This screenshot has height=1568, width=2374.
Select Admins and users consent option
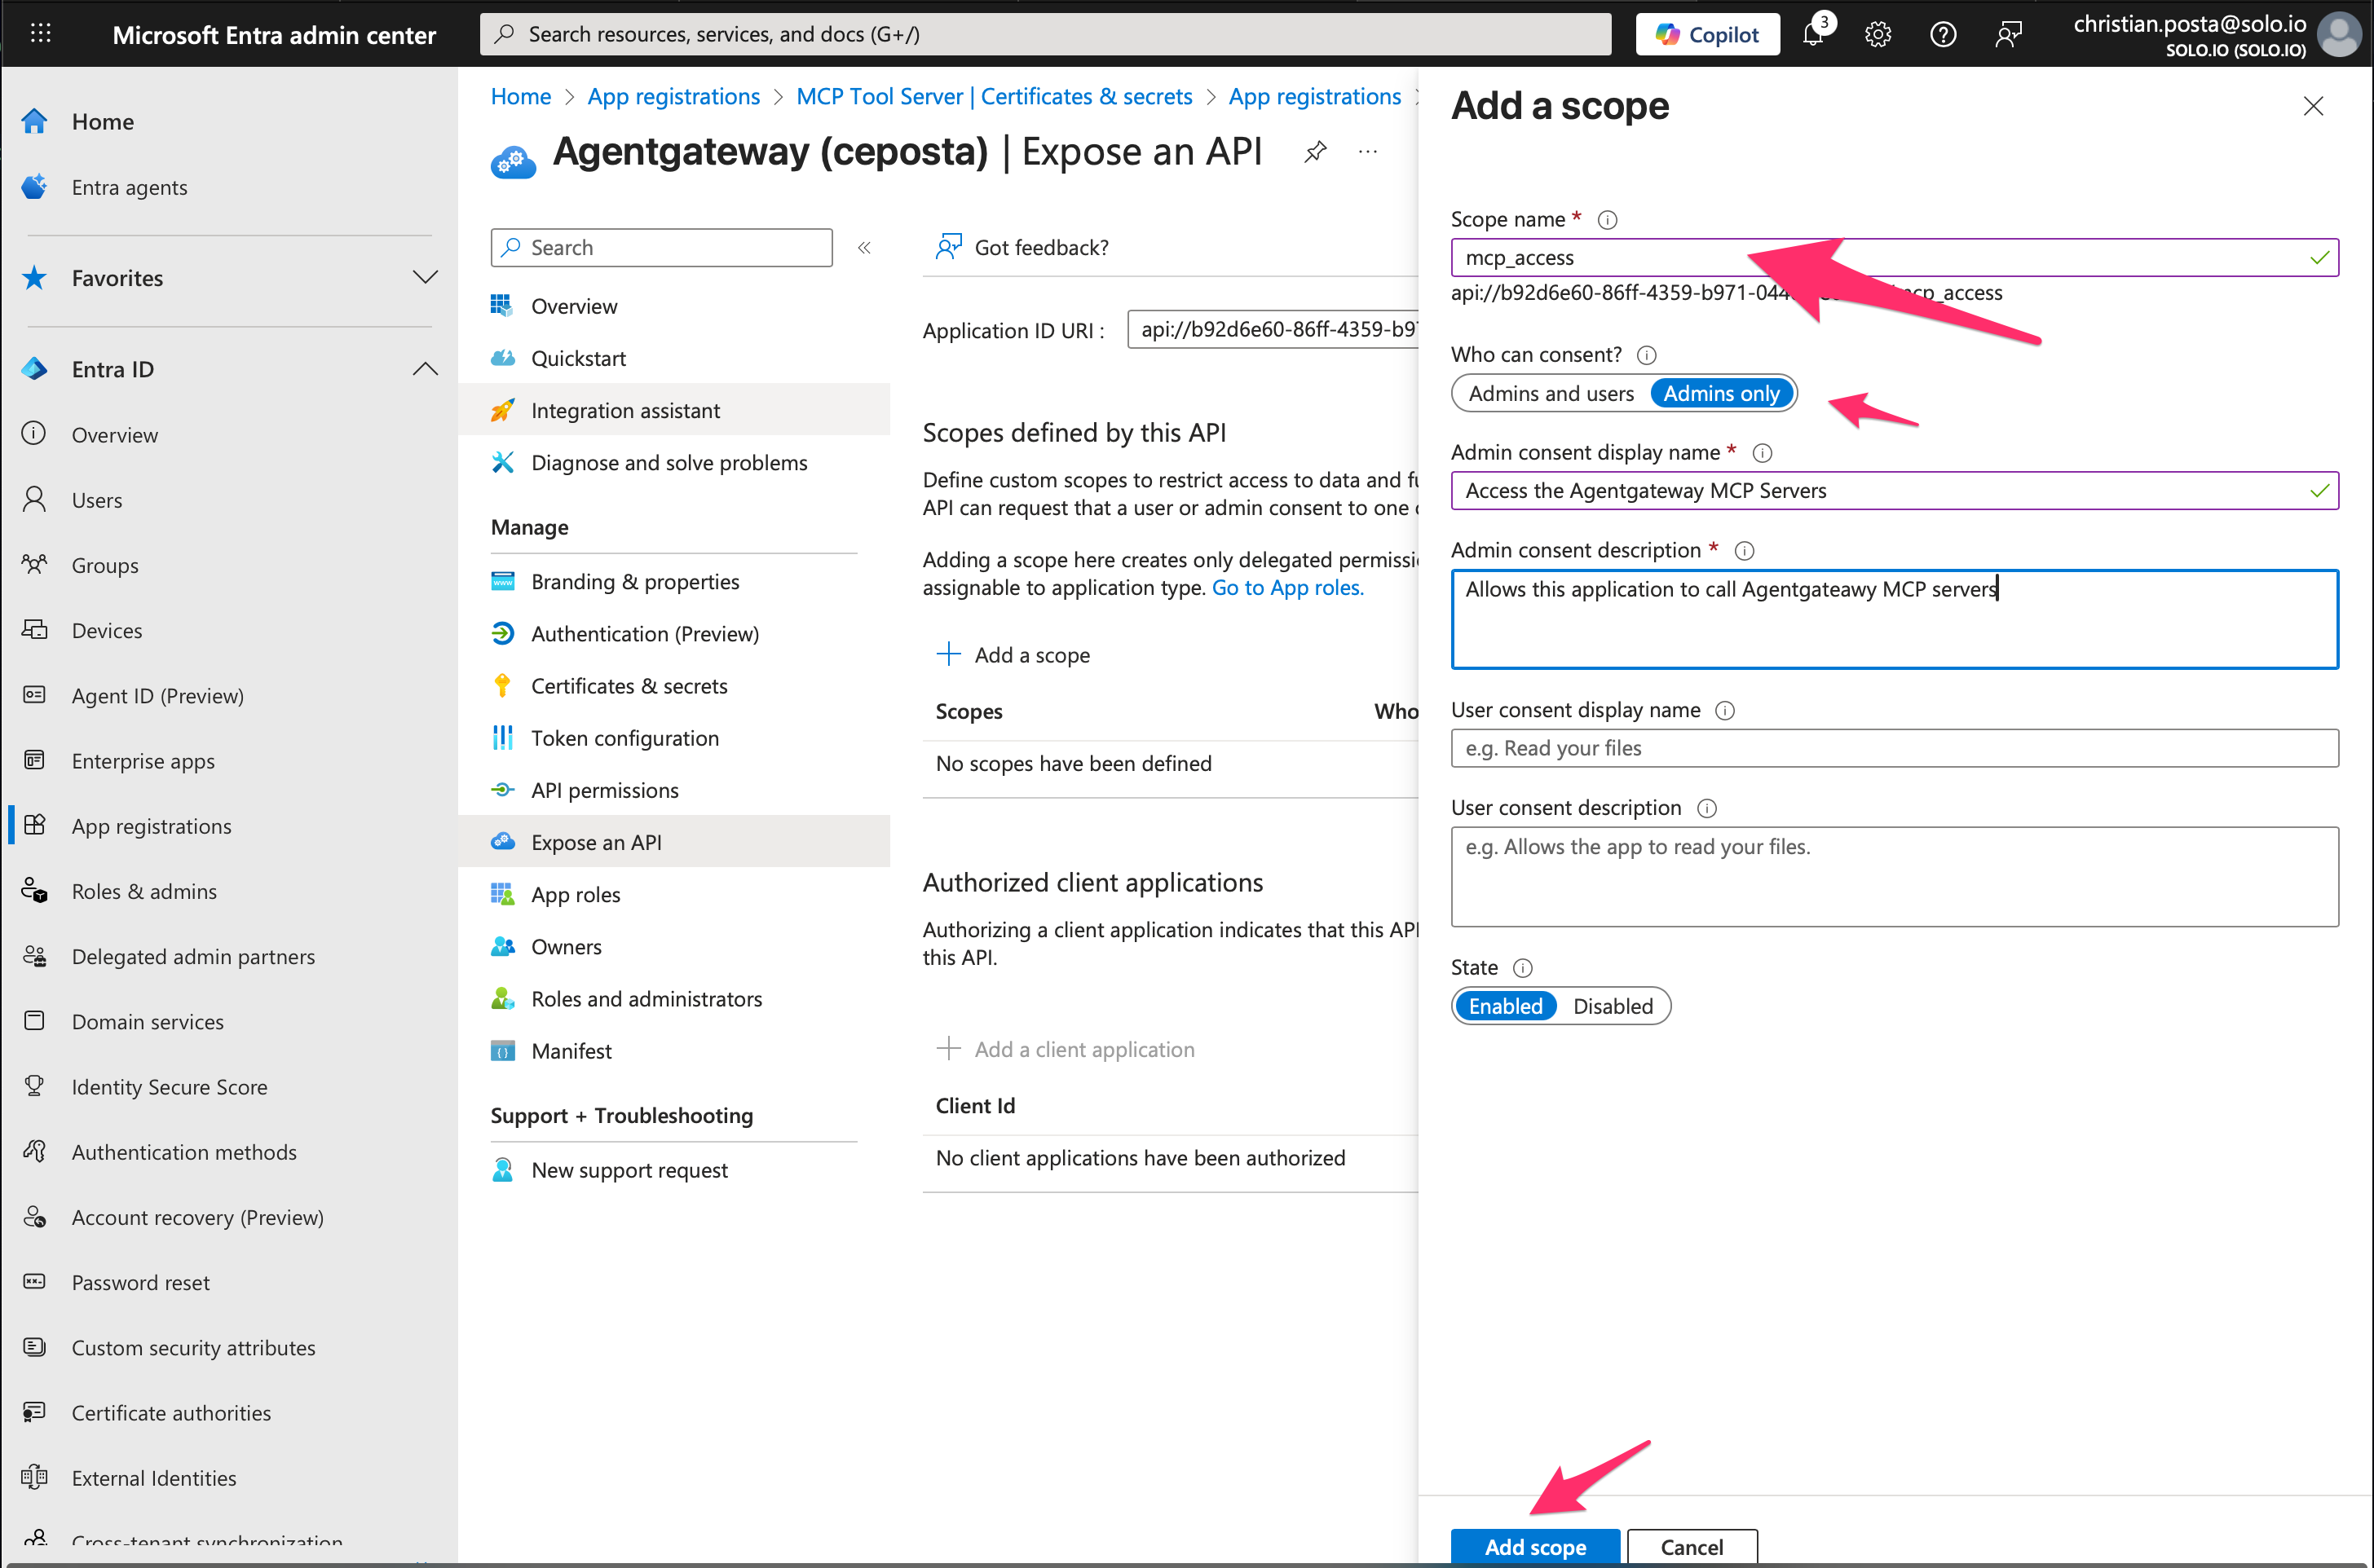1551,394
